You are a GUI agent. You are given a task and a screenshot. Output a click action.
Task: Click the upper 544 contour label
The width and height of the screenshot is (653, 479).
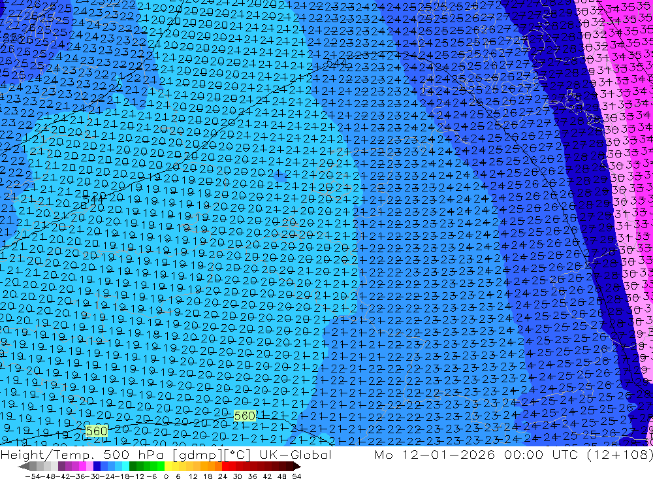coord(336,63)
